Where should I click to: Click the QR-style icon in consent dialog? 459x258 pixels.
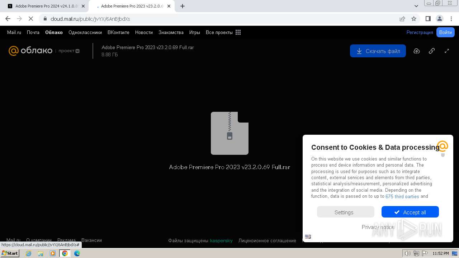[x=308, y=236]
